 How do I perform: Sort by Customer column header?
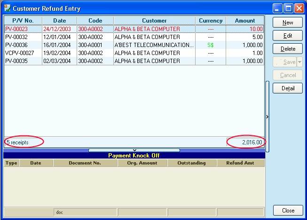click(154, 21)
